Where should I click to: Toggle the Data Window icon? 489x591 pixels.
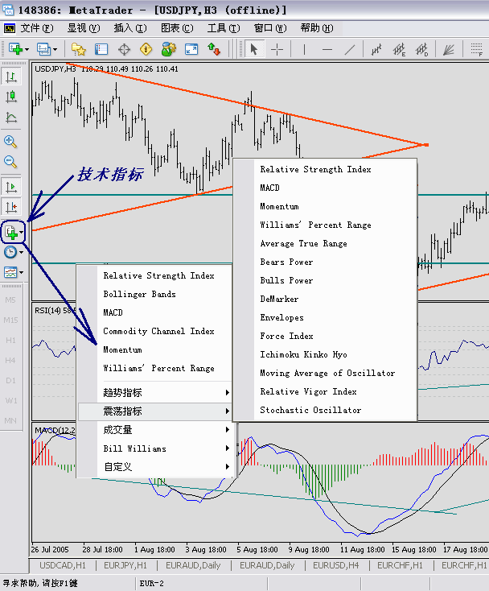[101, 49]
